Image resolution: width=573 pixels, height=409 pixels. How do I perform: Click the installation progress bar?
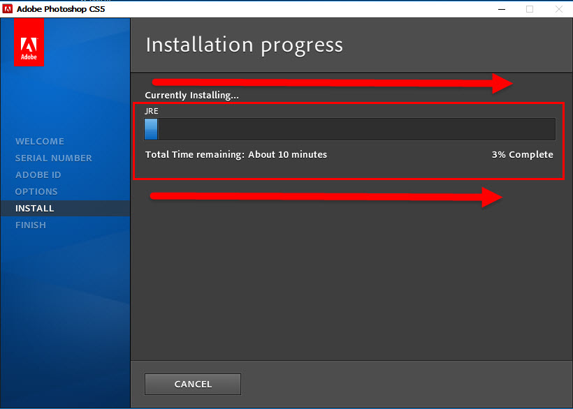pos(349,129)
